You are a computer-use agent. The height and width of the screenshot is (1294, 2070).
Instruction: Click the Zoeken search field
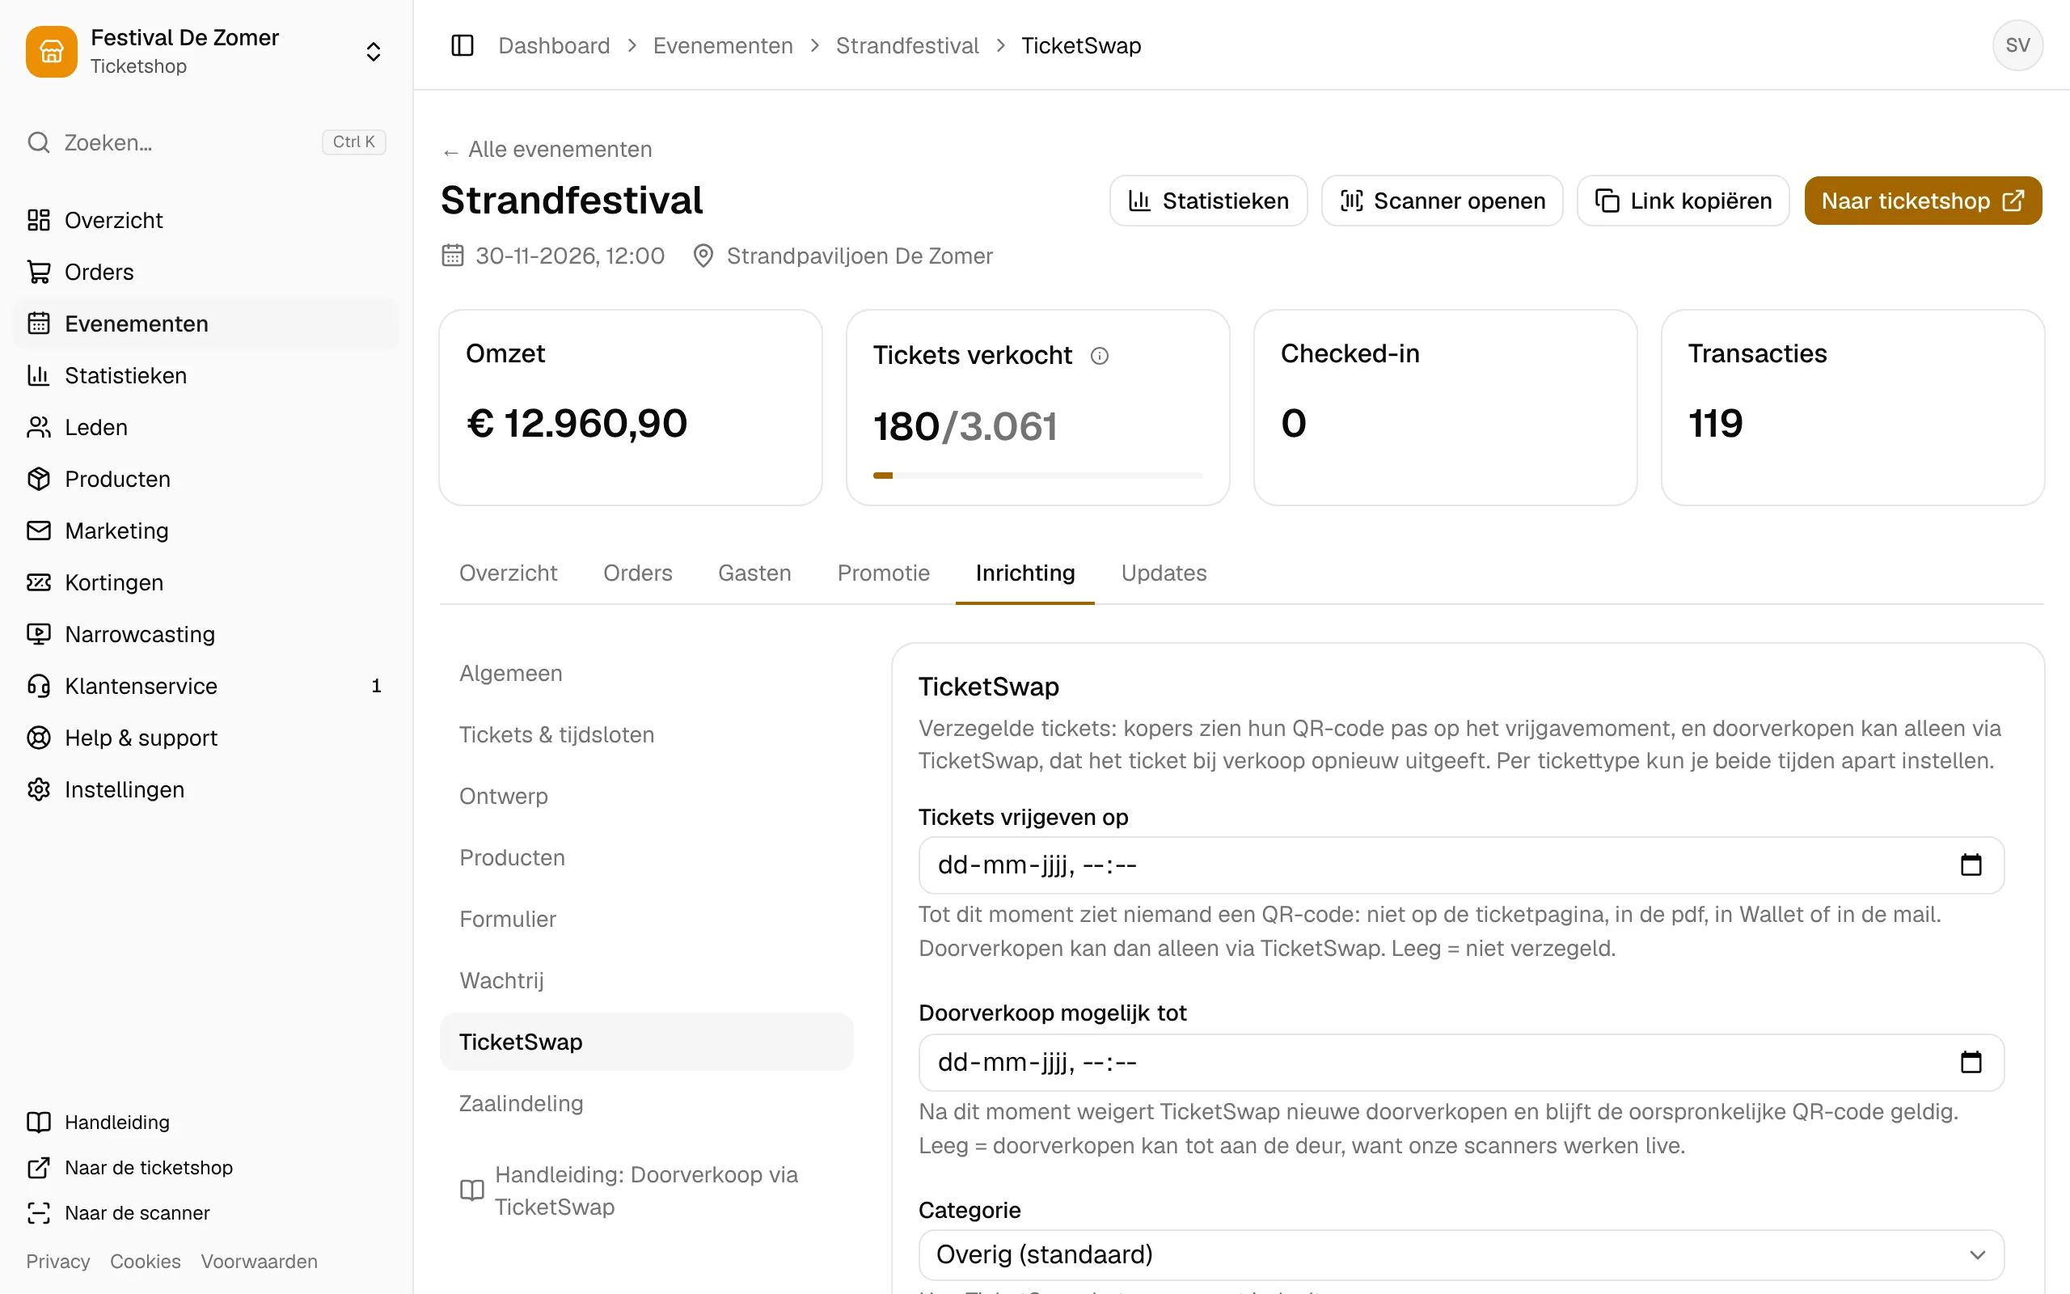point(205,142)
